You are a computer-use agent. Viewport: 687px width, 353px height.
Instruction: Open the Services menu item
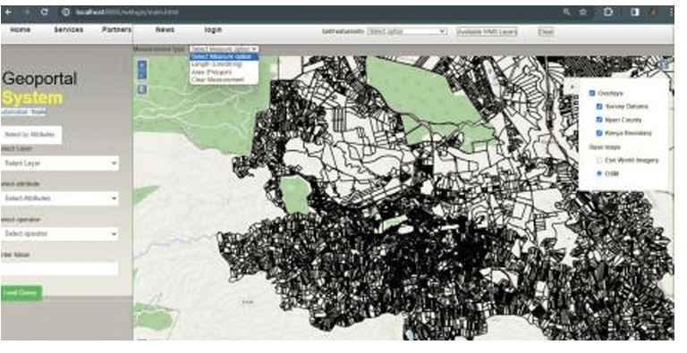coord(68,29)
